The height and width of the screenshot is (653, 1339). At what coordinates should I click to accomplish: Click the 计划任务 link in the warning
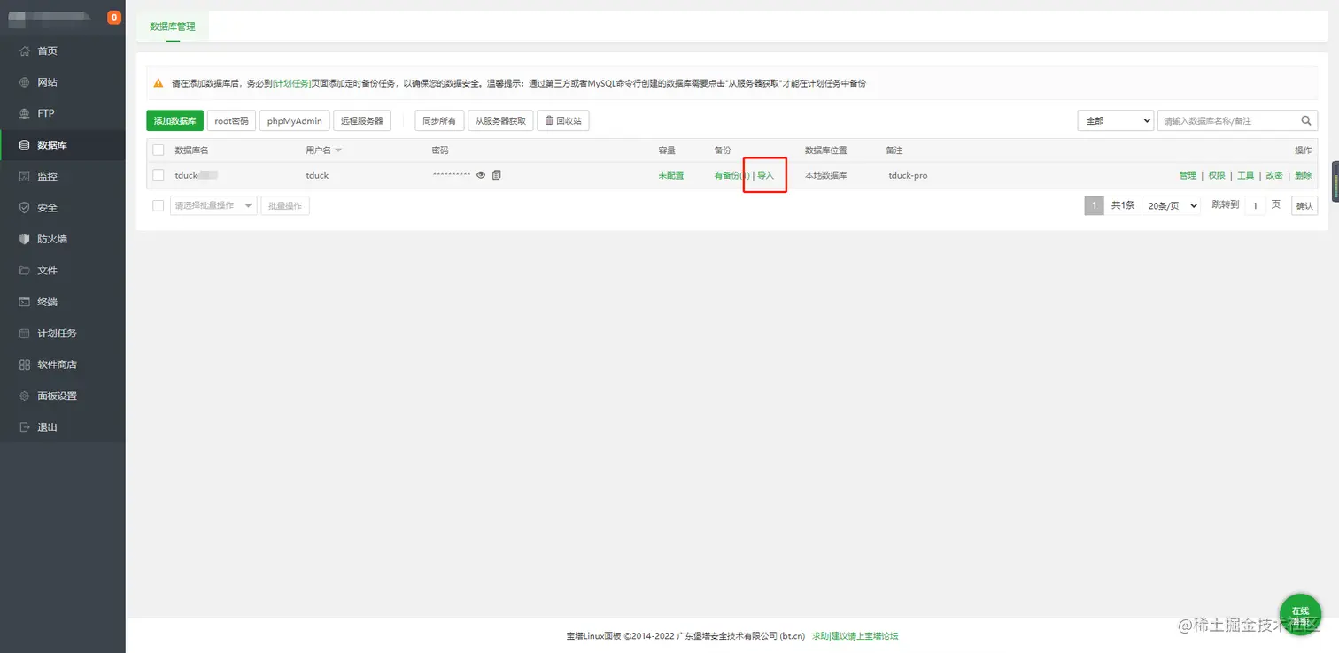pos(292,83)
